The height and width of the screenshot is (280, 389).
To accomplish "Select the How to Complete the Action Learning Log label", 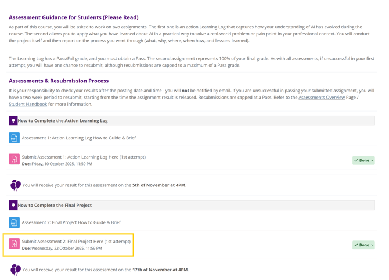I will [x=63, y=121].
